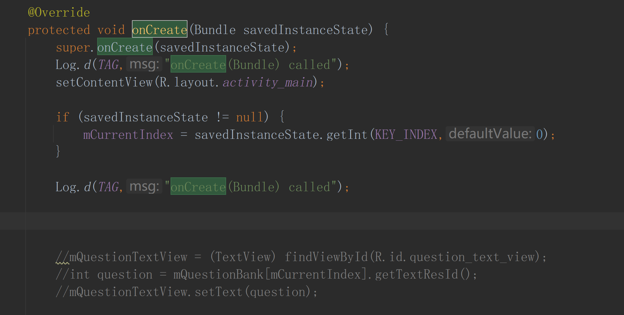This screenshot has height=315, width=624.
Task: Click the 'defaultValue:' parameter hint
Action: pos(490,134)
